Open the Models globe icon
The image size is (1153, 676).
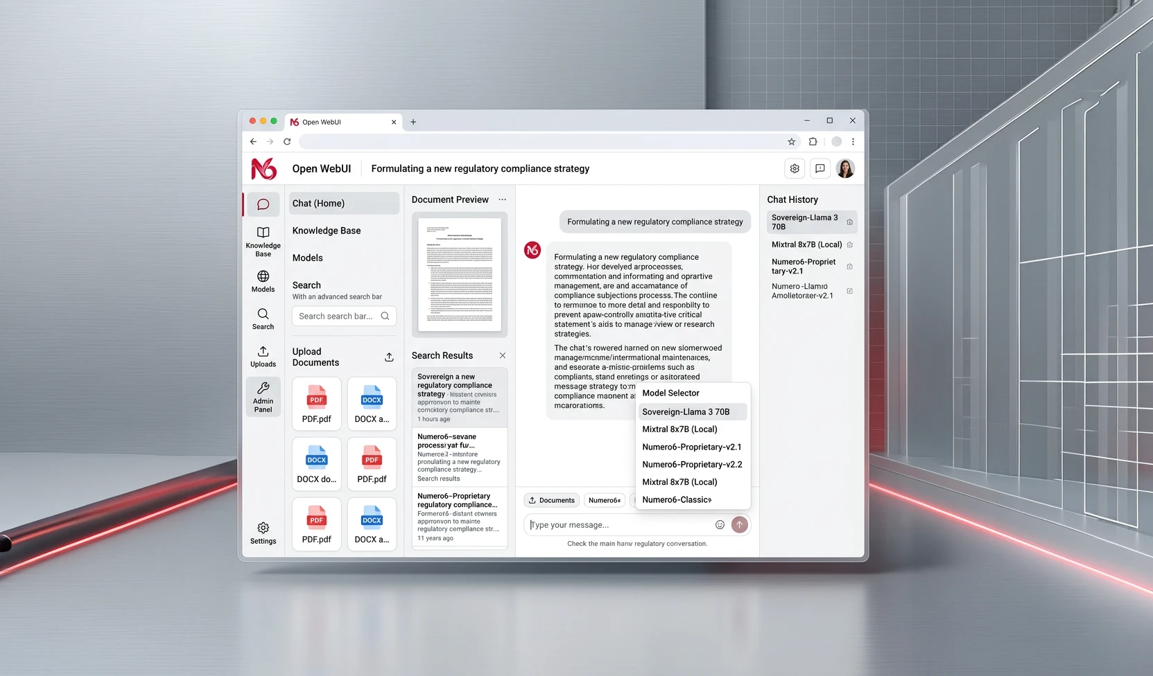pos(263,281)
